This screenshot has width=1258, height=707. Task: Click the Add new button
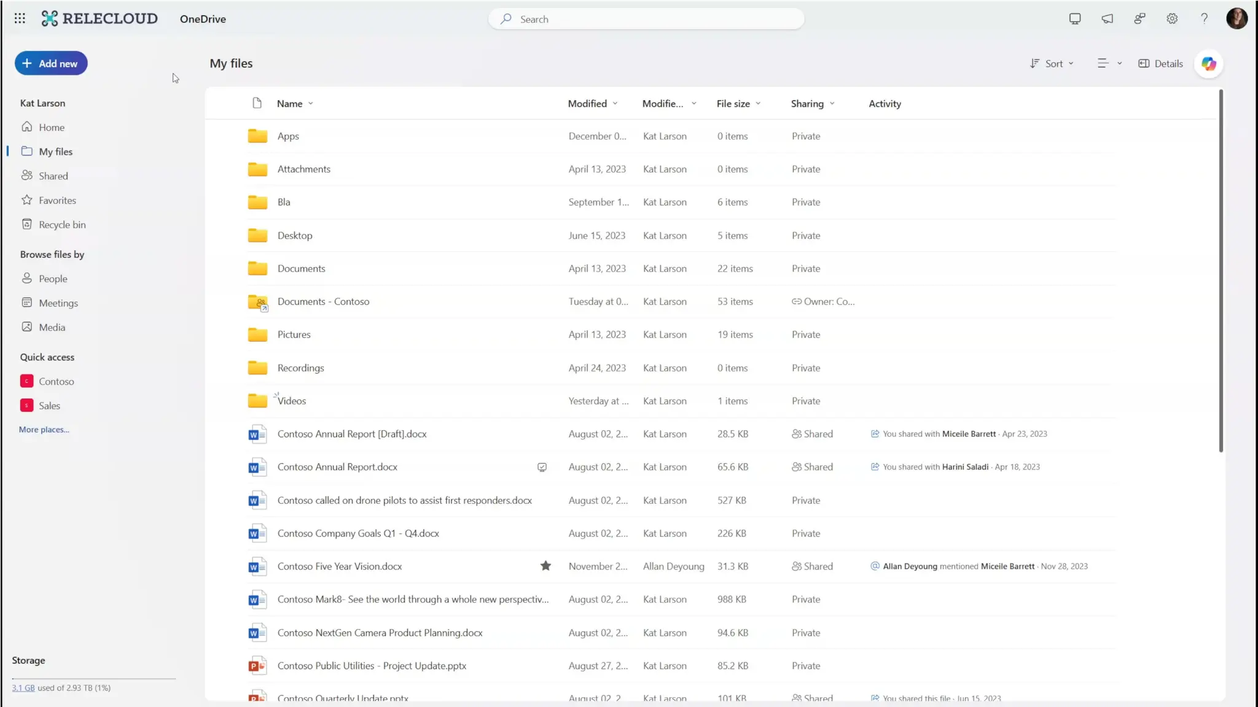pos(51,63)
